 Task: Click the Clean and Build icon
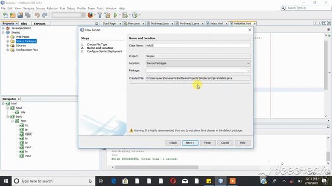click(x=107, y=15)
